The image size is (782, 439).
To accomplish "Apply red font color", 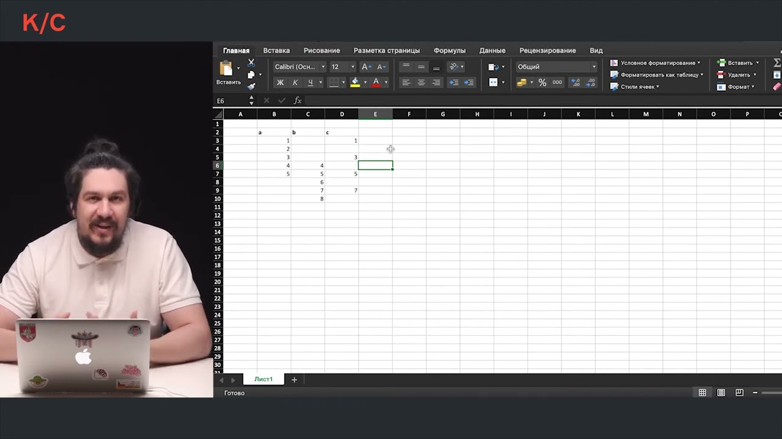I will point(376,82).
